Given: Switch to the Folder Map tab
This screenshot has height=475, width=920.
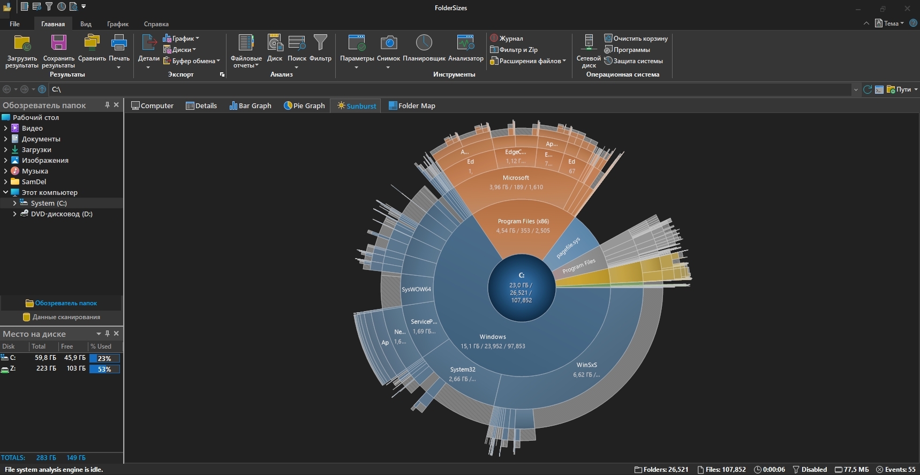Looking at the screenshot, I should click(x=411, y=105).
